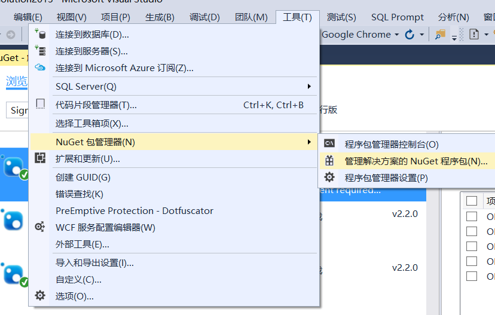Select 外部工具(E)... menu item
The width and height of the screenshot is (495, 315).
[x=173, y=244]
